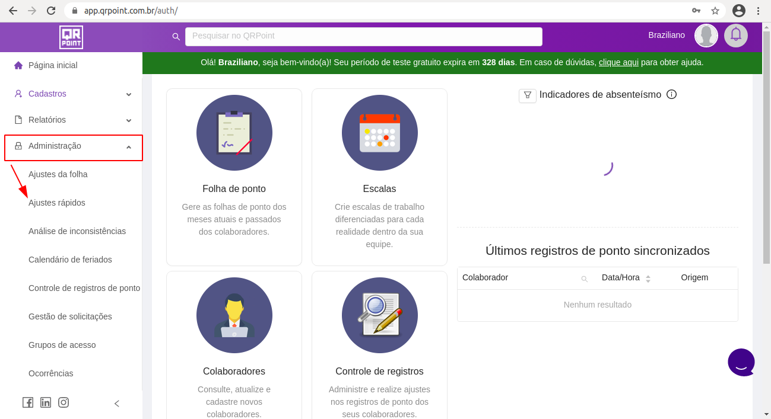Collapse the sidebar with the arrow
Screen dimensions: 771x419
117,404
